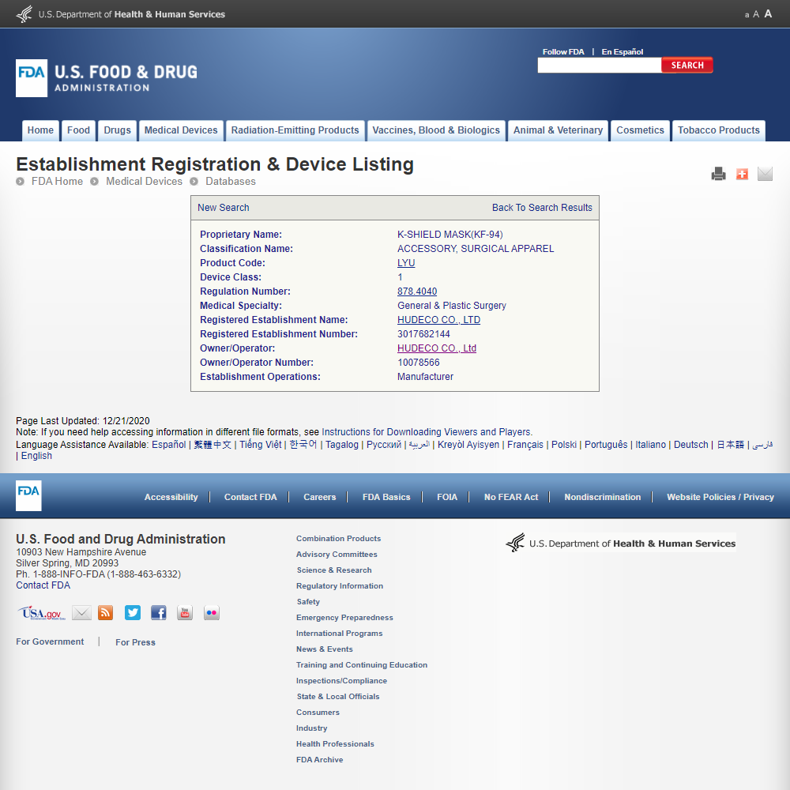Choose Français language assistance
790x790 pixels.
click(x=525, y=444)
